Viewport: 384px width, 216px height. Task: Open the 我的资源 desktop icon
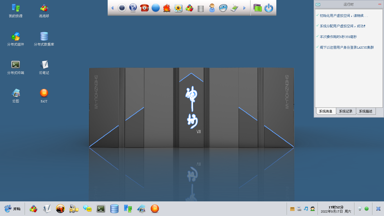tap(15, 10)
